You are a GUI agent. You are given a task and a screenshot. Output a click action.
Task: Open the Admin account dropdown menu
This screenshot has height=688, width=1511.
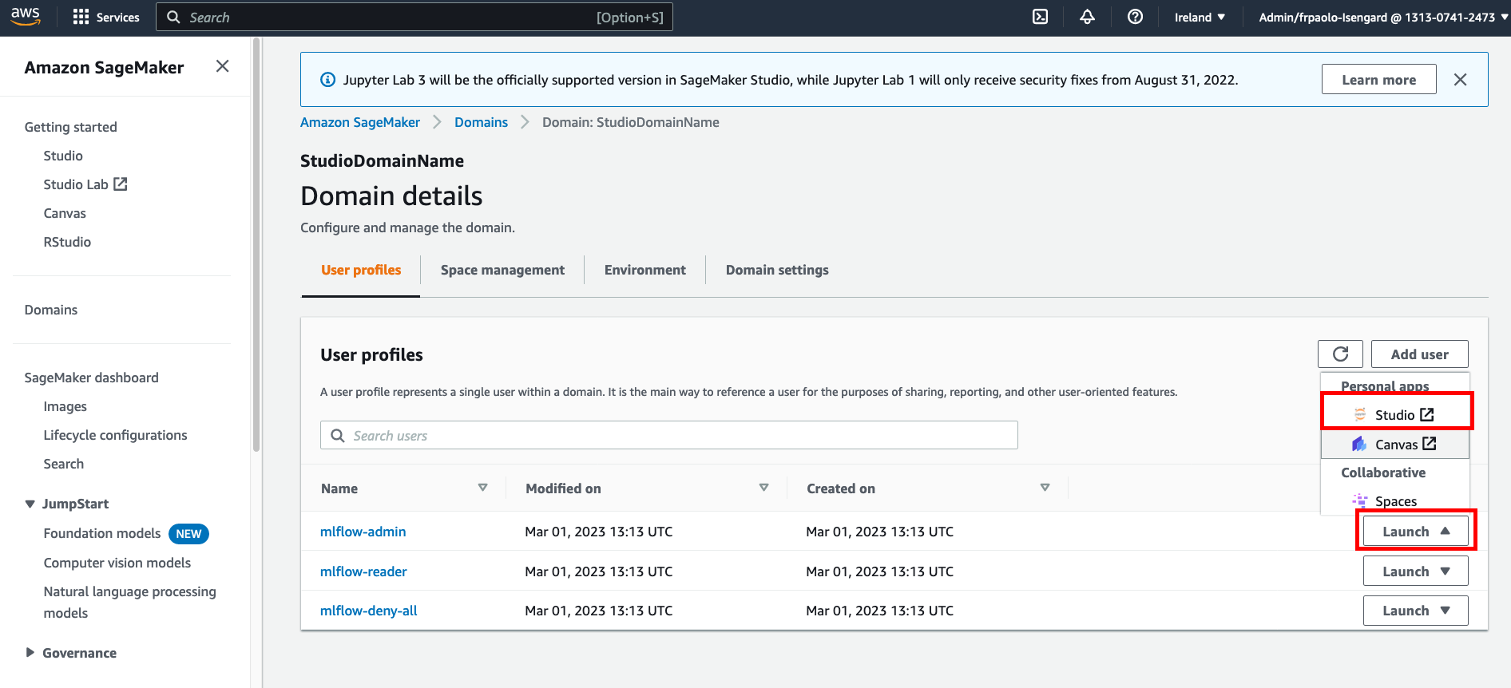(x=1383, y=17)
